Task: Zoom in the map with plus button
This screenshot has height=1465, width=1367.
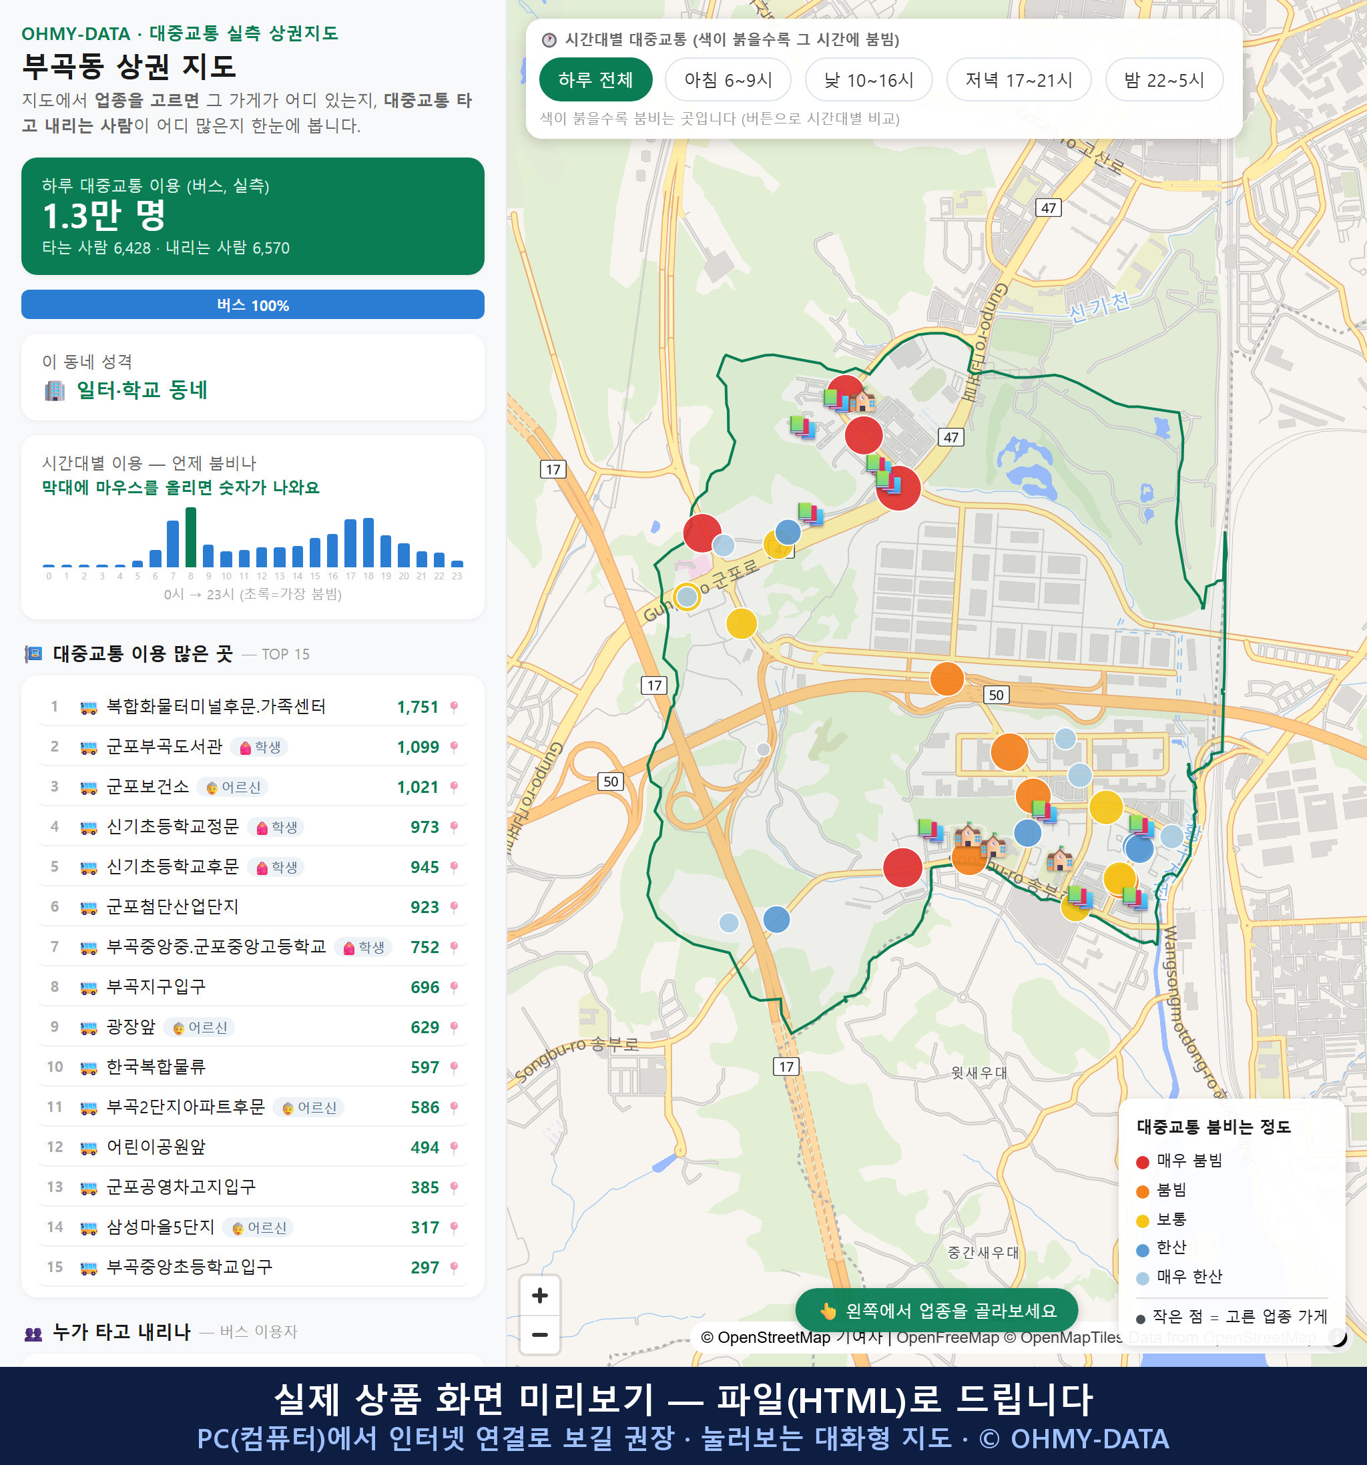Action: (x=539, y=1295)
